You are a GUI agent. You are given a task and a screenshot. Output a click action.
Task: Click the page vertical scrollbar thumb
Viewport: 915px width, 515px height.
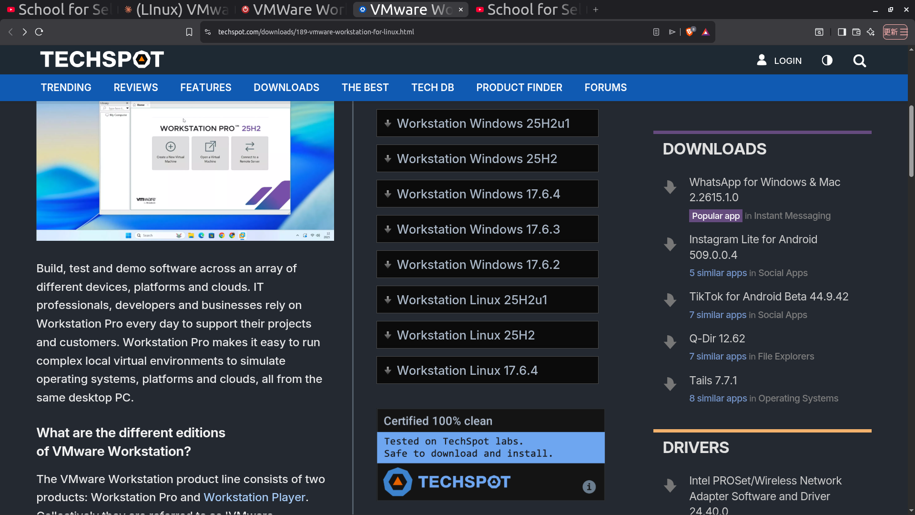[911, 141]
